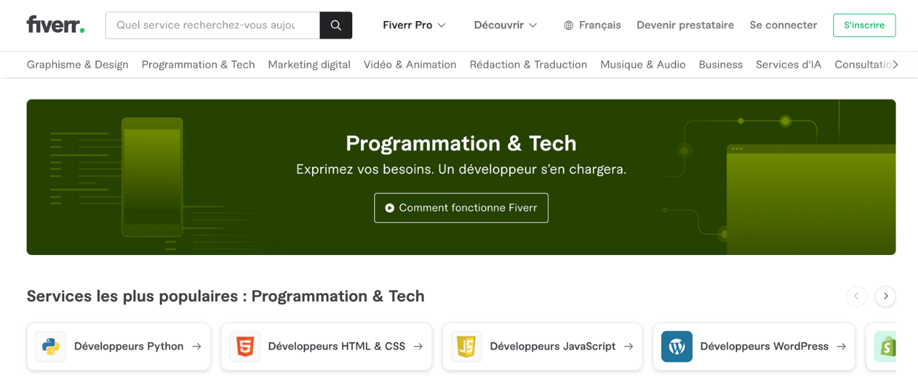The image size is (918, 386).
Task: Expand the Fiverr Pro dropdown
Action: (x=414, y=25)
